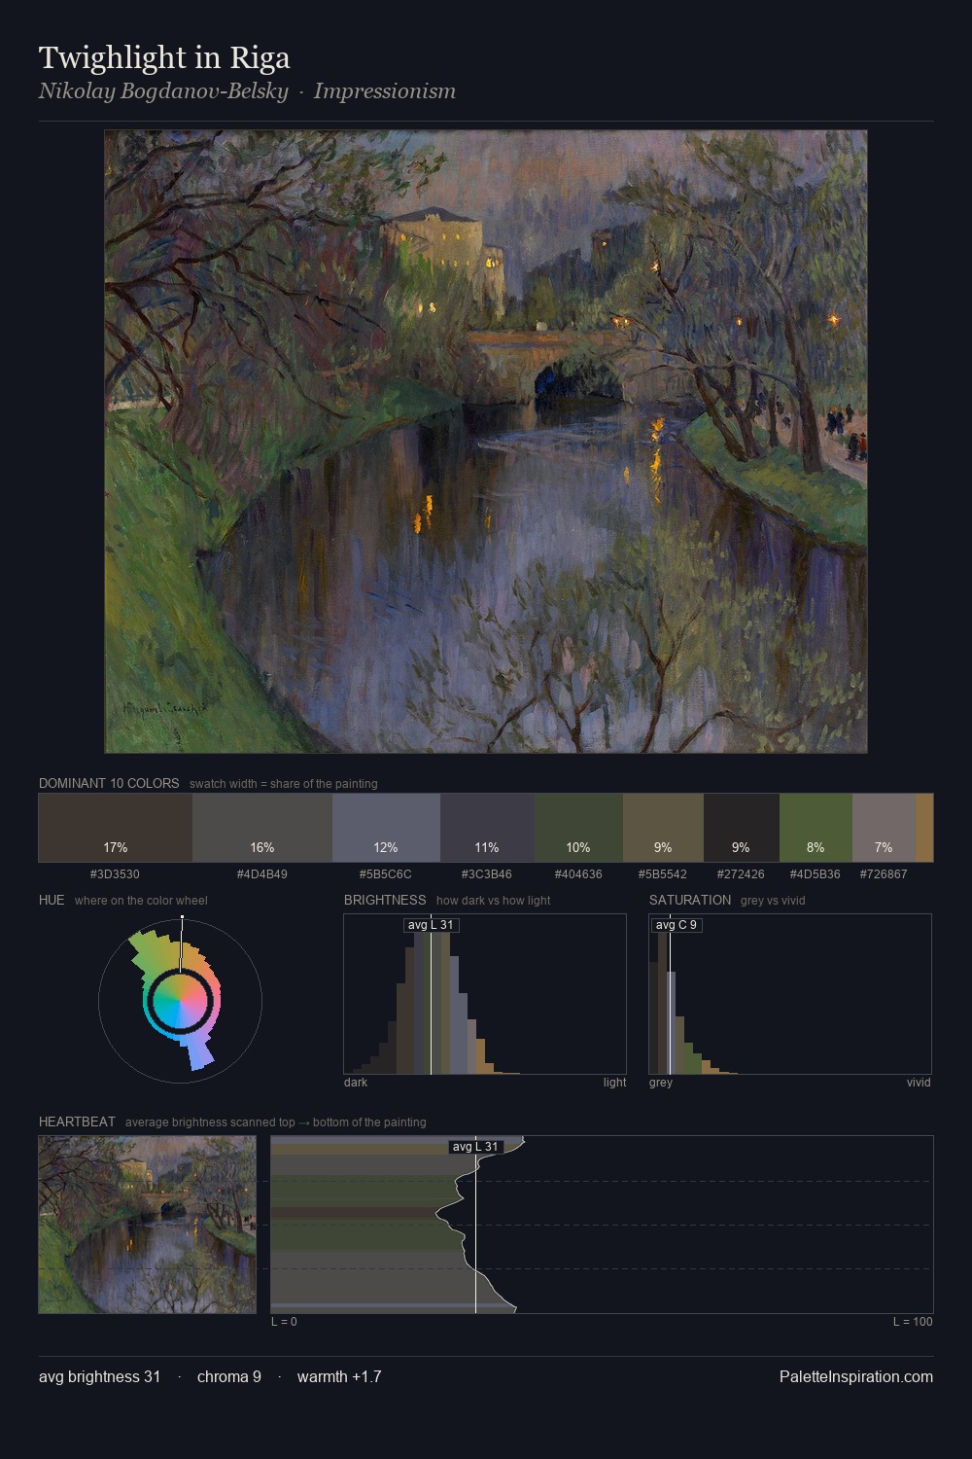
Task: Click hex label '#5B5C6C'
Action: tap(386, 873)
